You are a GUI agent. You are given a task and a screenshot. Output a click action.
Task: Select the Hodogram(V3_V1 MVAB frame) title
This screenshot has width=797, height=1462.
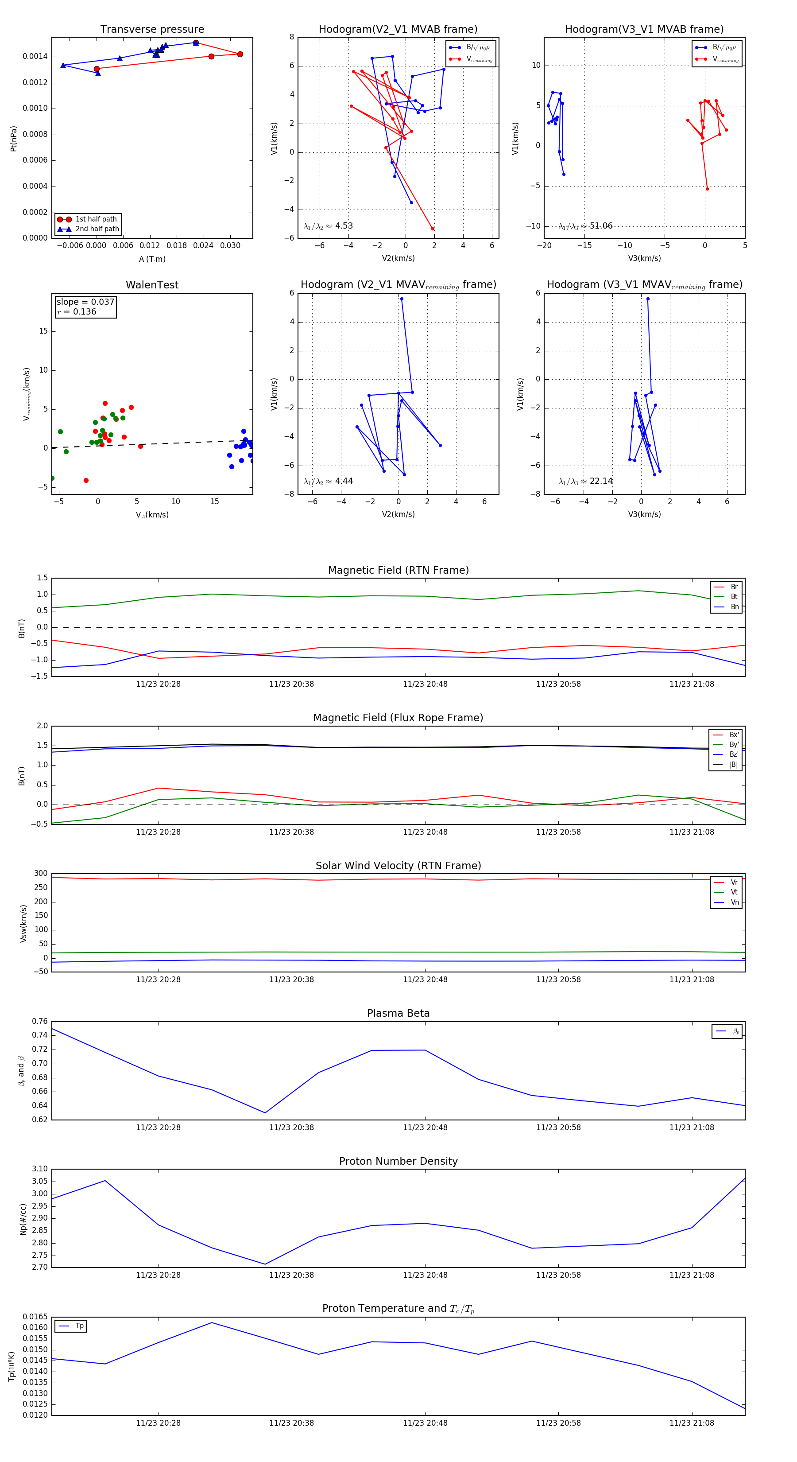tap(644, 30)
